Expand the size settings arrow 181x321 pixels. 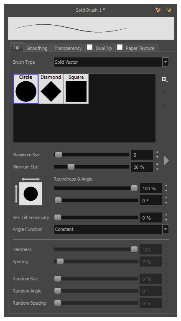pyautogui.click(x=166, y=160)
